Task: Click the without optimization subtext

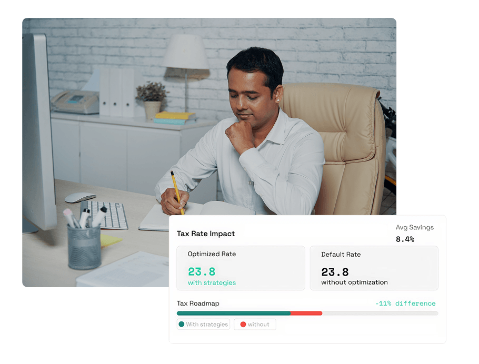Action: click(354, 282)
